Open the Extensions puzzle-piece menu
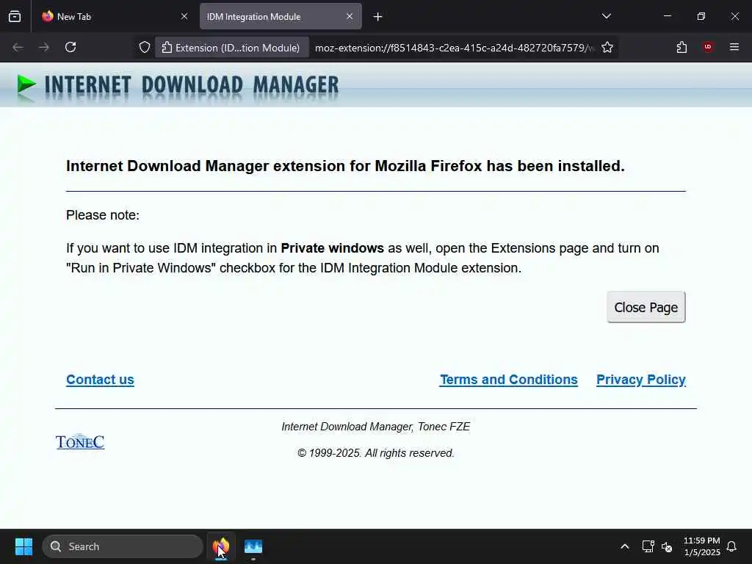The image size is (752, 564). [x=681, y=47]
